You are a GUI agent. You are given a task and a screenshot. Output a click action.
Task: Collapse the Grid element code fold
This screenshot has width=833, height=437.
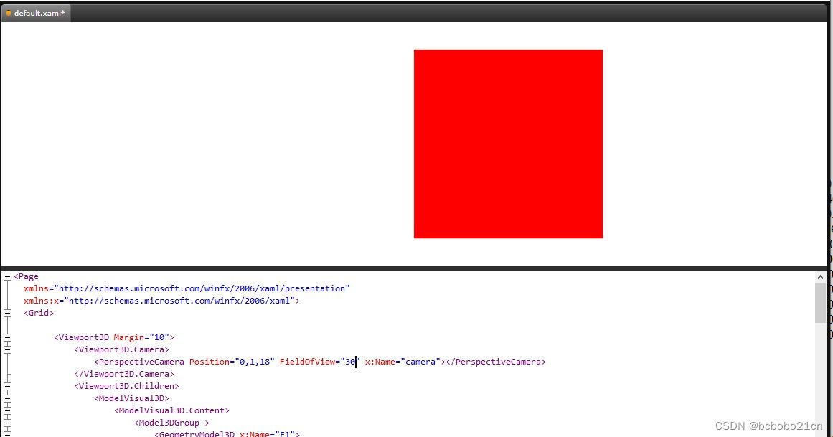(6, 313)
